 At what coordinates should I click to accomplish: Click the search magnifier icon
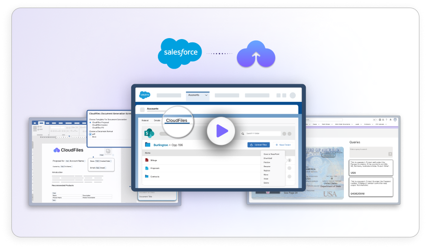click(243, 134)
